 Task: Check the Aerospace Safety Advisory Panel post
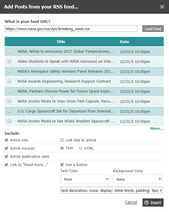[x=9, y=71]
